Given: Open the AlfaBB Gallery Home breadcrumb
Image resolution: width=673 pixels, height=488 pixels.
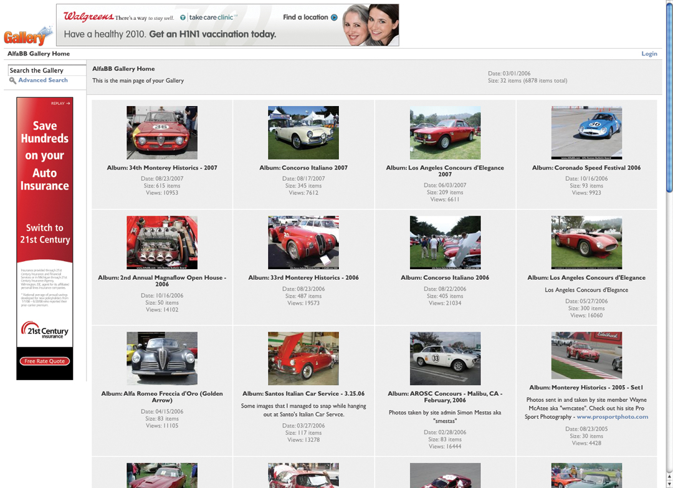Looking at the screenshot, I should pos(39,54).
